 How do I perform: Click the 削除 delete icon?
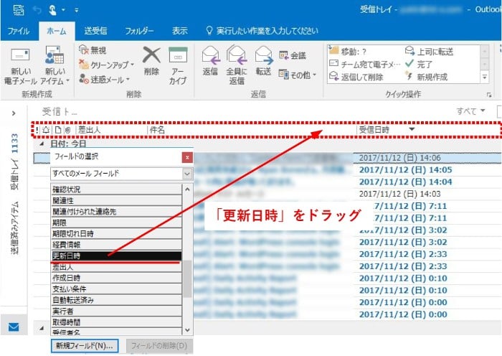coord(151,55)
